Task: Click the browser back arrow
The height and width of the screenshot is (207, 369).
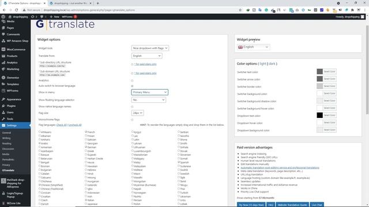Action: (4, 10)
